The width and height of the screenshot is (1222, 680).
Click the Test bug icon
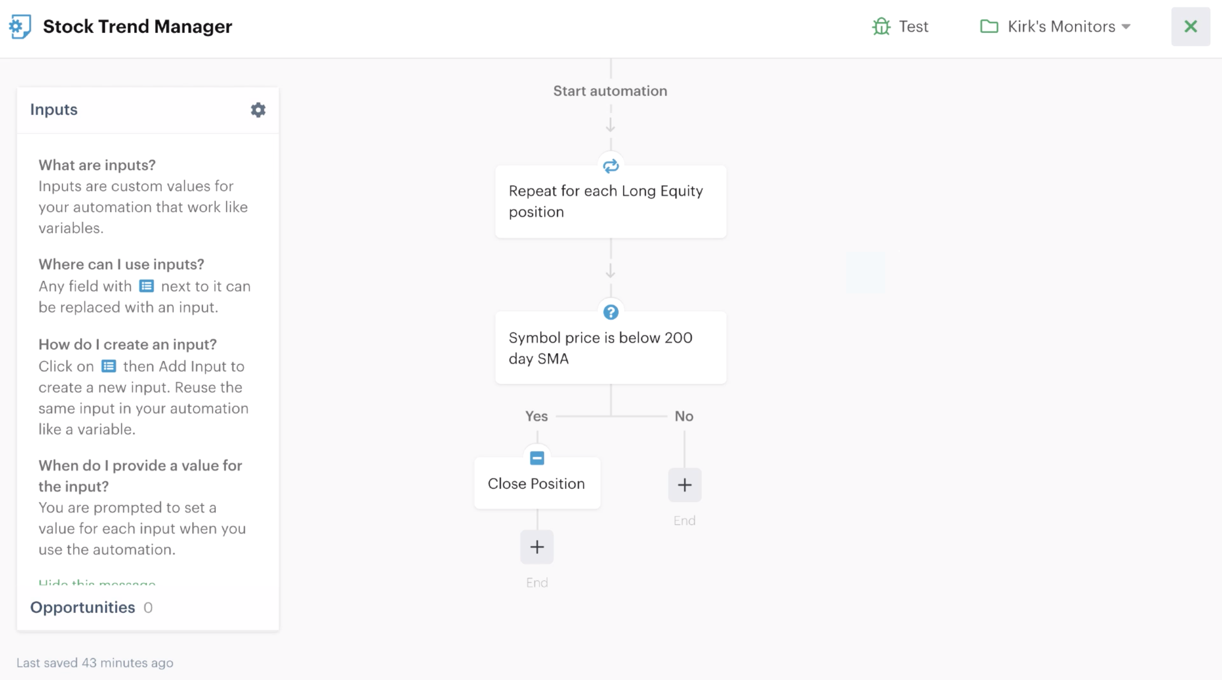[881, 27]
